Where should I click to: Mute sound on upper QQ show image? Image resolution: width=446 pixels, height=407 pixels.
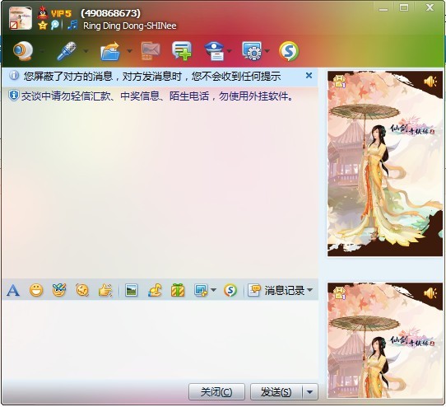point(430,82)
